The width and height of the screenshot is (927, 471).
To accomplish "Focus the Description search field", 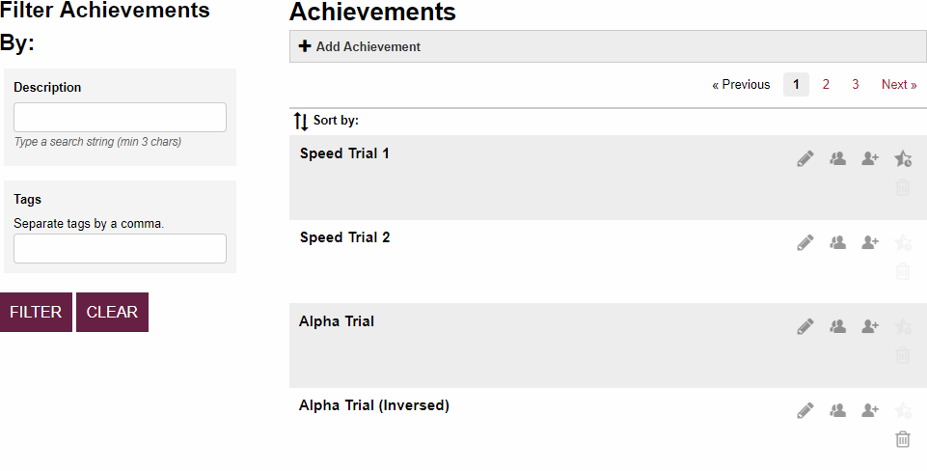I will pyautogui.click(x=120, y=118).
